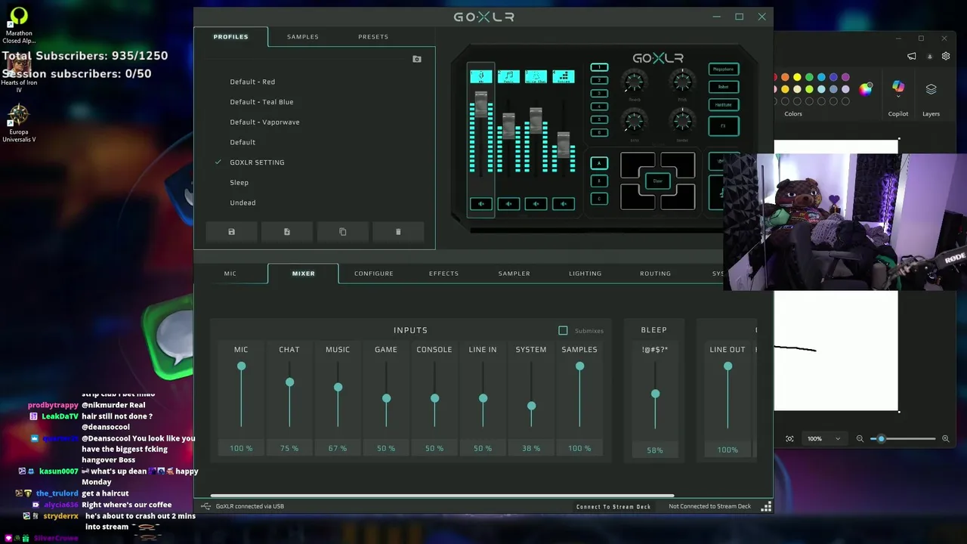Open the profiles folder settings icon
This screenshot has height=544, width=967.
pos(417,59)
